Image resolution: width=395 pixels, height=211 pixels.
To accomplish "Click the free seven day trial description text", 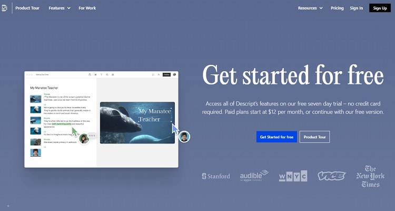I will 293,108.
